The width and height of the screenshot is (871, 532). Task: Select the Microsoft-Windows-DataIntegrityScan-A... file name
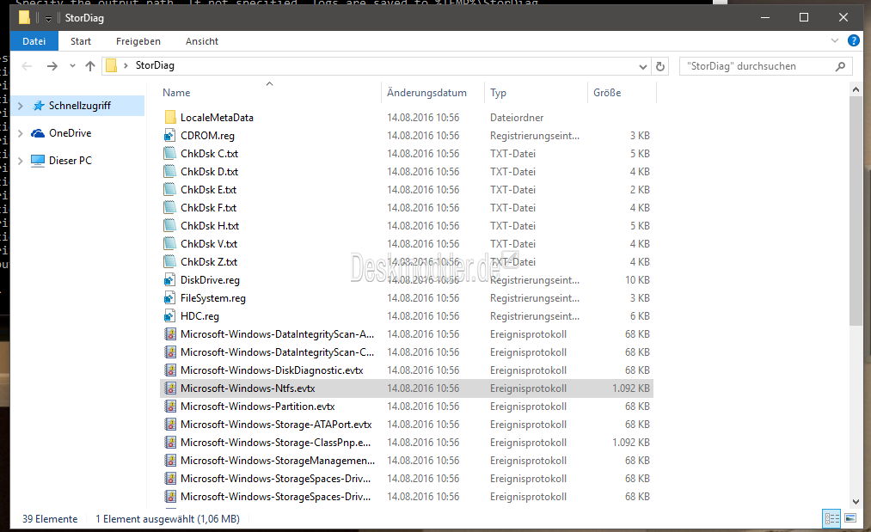point(277,333)
